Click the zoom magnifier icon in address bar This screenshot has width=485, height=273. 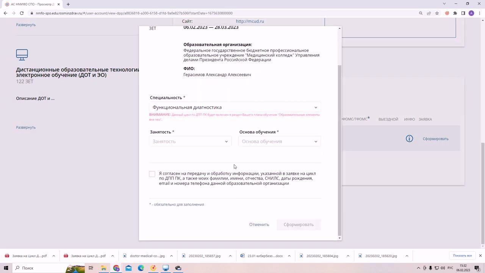(x=421, y=13)
